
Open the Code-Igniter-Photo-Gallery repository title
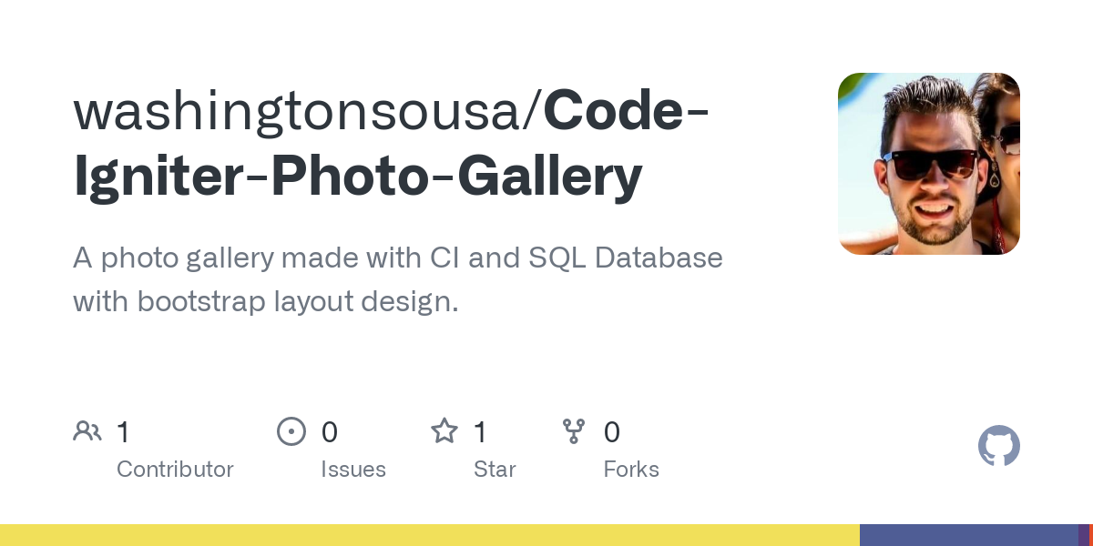[x=392, y=144]
